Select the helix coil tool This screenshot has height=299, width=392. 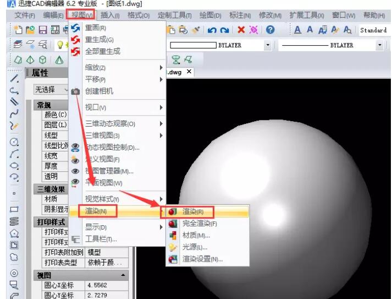14,221
